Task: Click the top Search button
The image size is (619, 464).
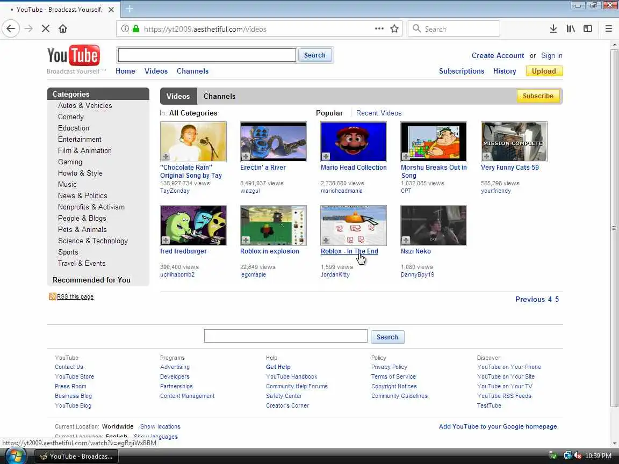Action: pyautogui.click(x=315, y=55)
